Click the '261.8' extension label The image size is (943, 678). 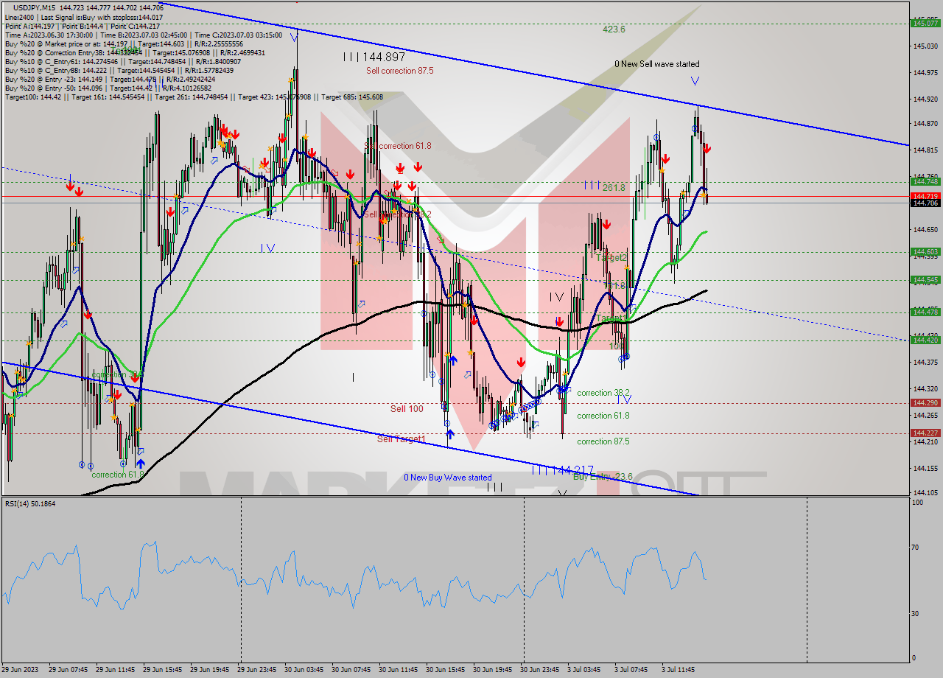pos(614,188)
